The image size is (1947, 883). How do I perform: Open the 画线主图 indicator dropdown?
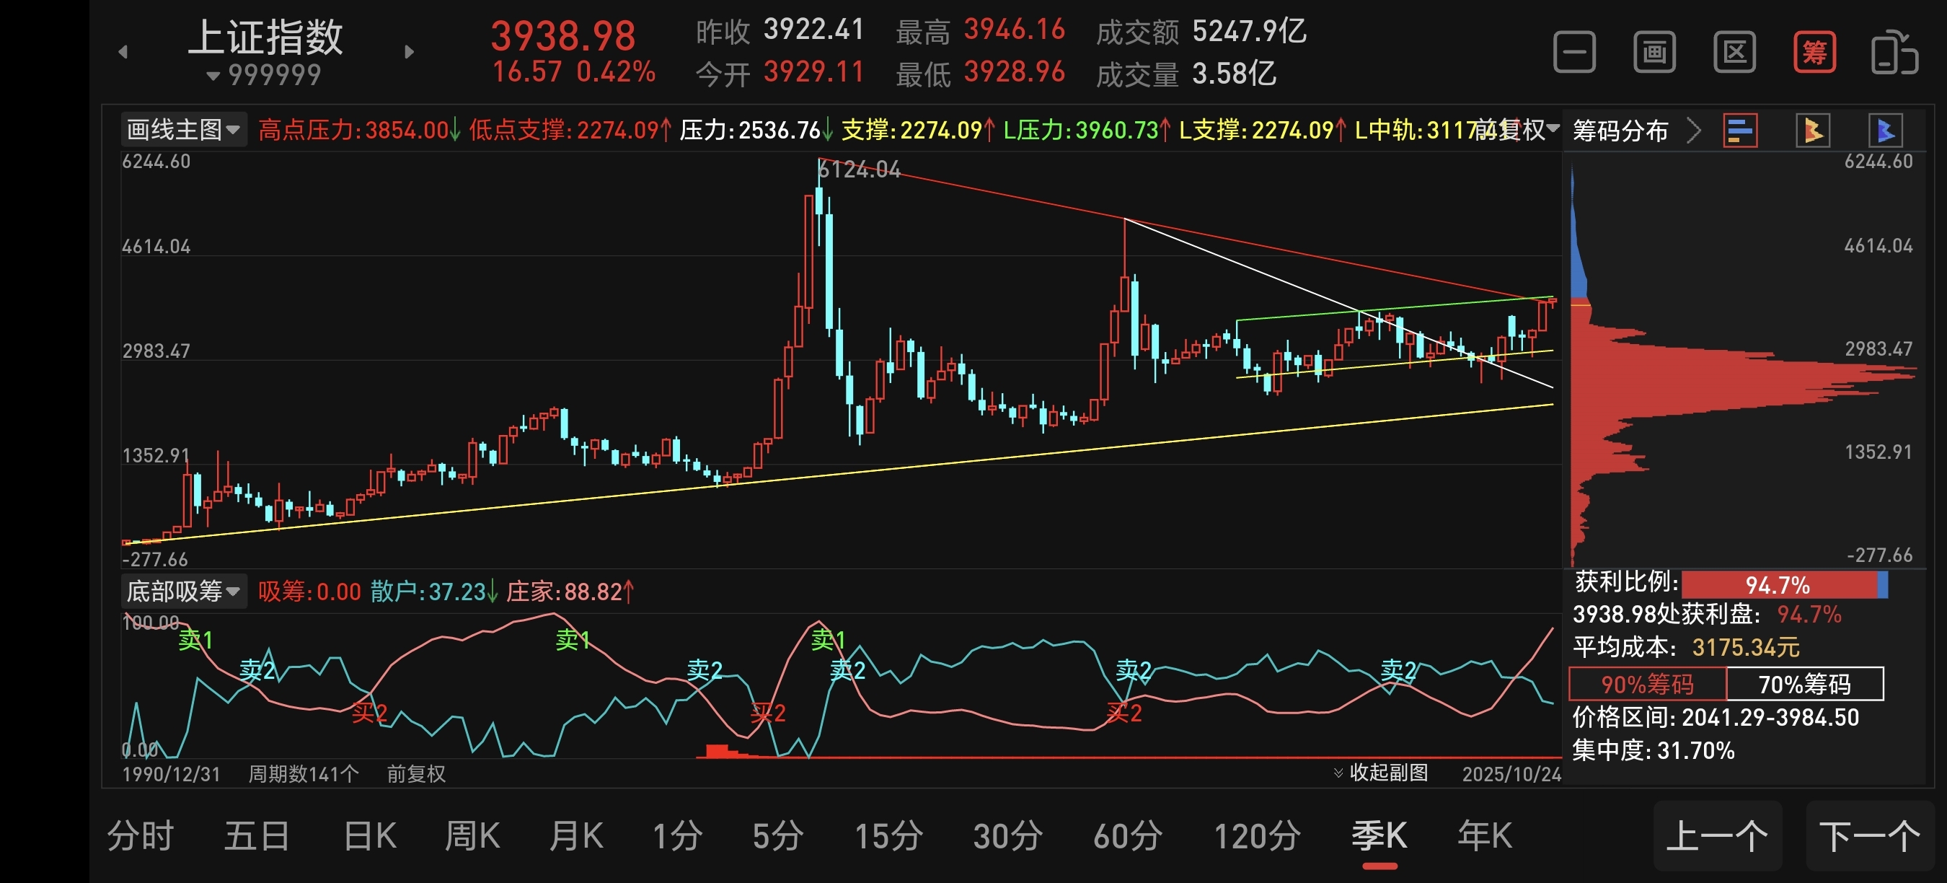[183, 130]
